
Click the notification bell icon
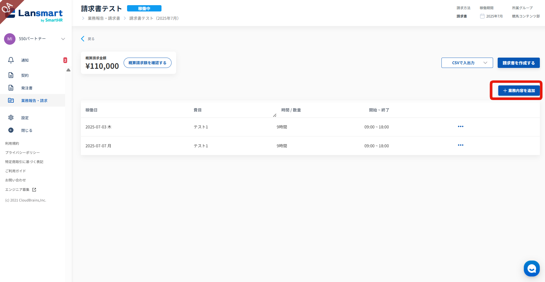[11, 60]
